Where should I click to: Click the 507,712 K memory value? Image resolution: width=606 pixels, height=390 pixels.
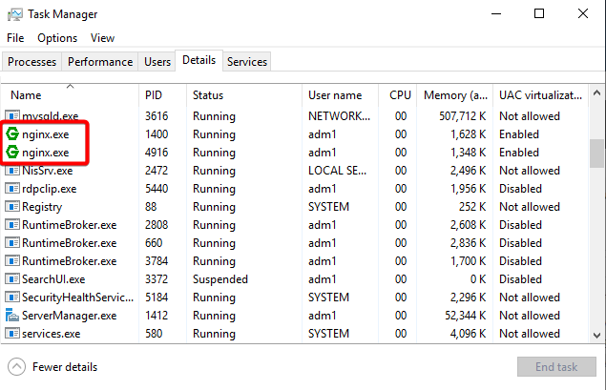pos(463,115)
